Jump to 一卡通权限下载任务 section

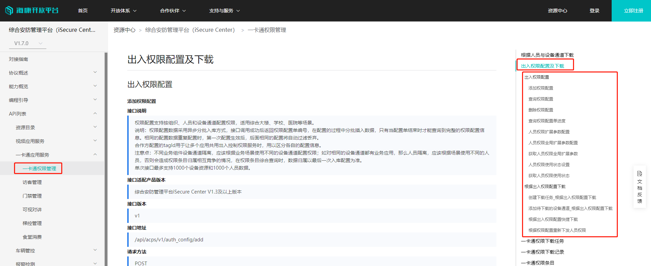click(543, 241)
